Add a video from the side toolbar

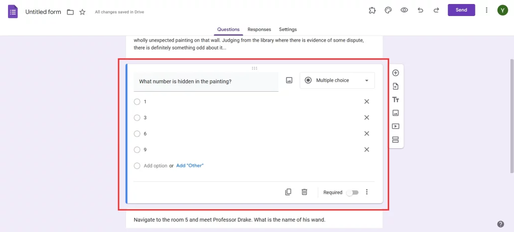pos(396,126)
